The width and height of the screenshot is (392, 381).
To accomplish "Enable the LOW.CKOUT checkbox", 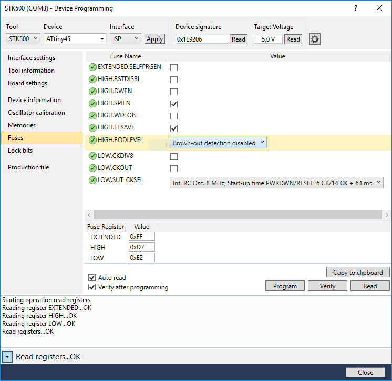I will pos(174,168).
